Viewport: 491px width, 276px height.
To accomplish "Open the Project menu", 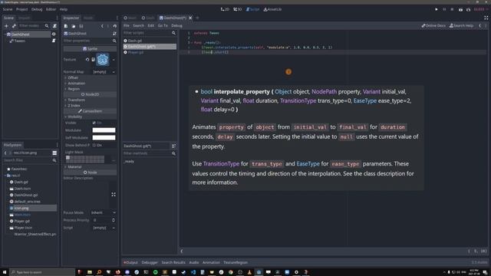I will click(x=22, y=9).
